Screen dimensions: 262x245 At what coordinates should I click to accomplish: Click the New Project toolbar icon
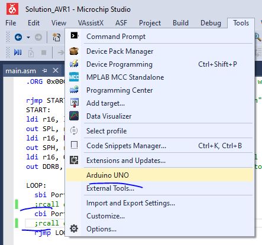(x=56, y=37)
